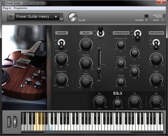Click the Delay Wet/Dry slider handle

[x=99, y=70]
